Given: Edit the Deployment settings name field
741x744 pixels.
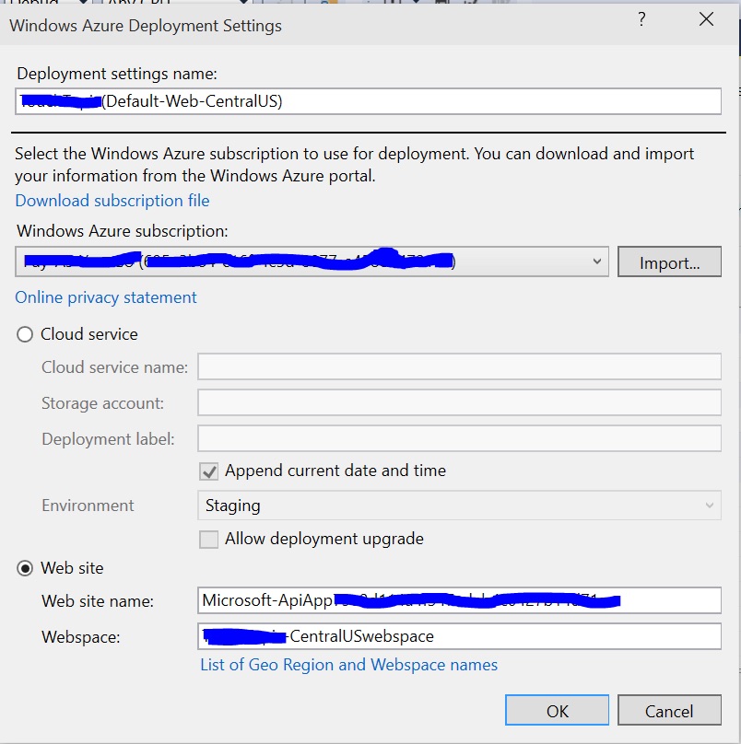Looking at the screenshot, I should click(368, 101).
